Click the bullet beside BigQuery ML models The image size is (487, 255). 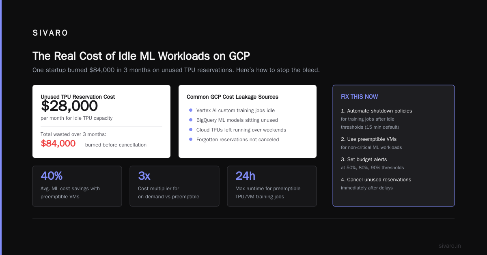click(191, 120)
